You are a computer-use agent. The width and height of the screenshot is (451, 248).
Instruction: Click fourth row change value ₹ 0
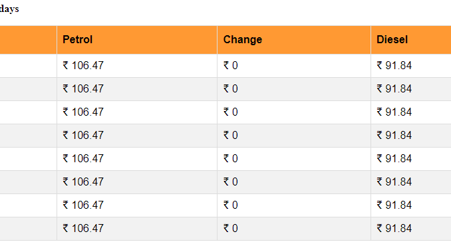coord(231,136)
